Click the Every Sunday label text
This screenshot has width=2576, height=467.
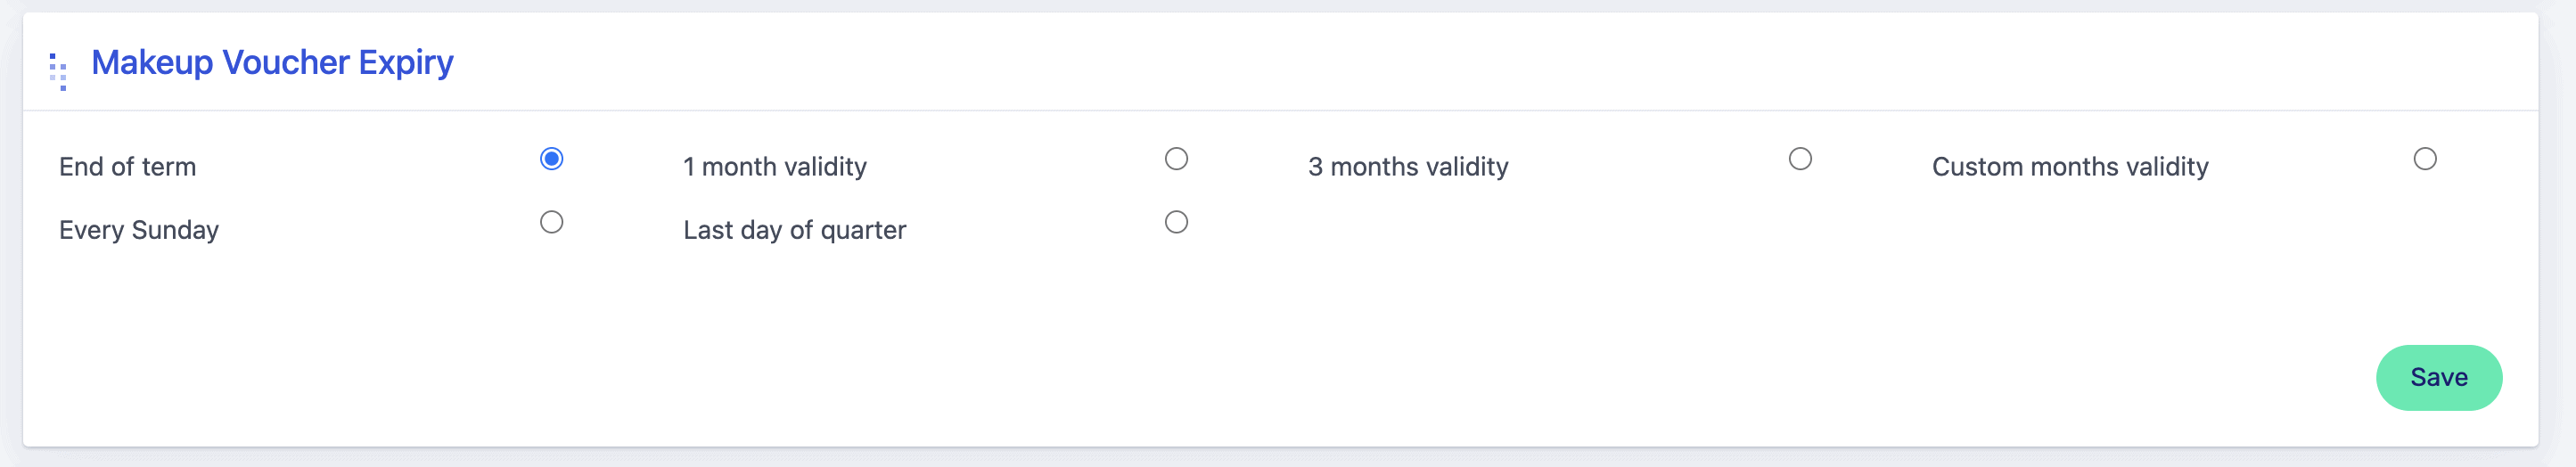coord(138,230)
